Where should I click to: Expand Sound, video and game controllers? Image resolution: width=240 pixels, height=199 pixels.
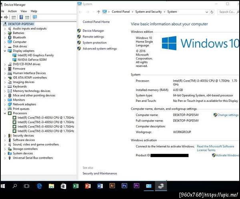tap(5, 145)
